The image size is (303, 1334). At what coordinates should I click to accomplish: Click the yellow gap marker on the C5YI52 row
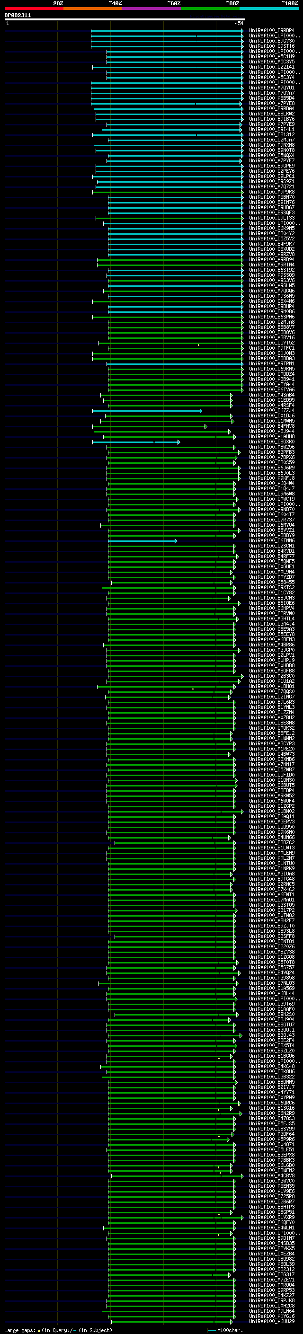click(x=198, y=345)
